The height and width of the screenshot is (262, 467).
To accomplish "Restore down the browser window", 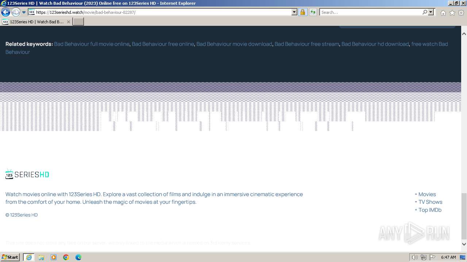I will [456, 3].
